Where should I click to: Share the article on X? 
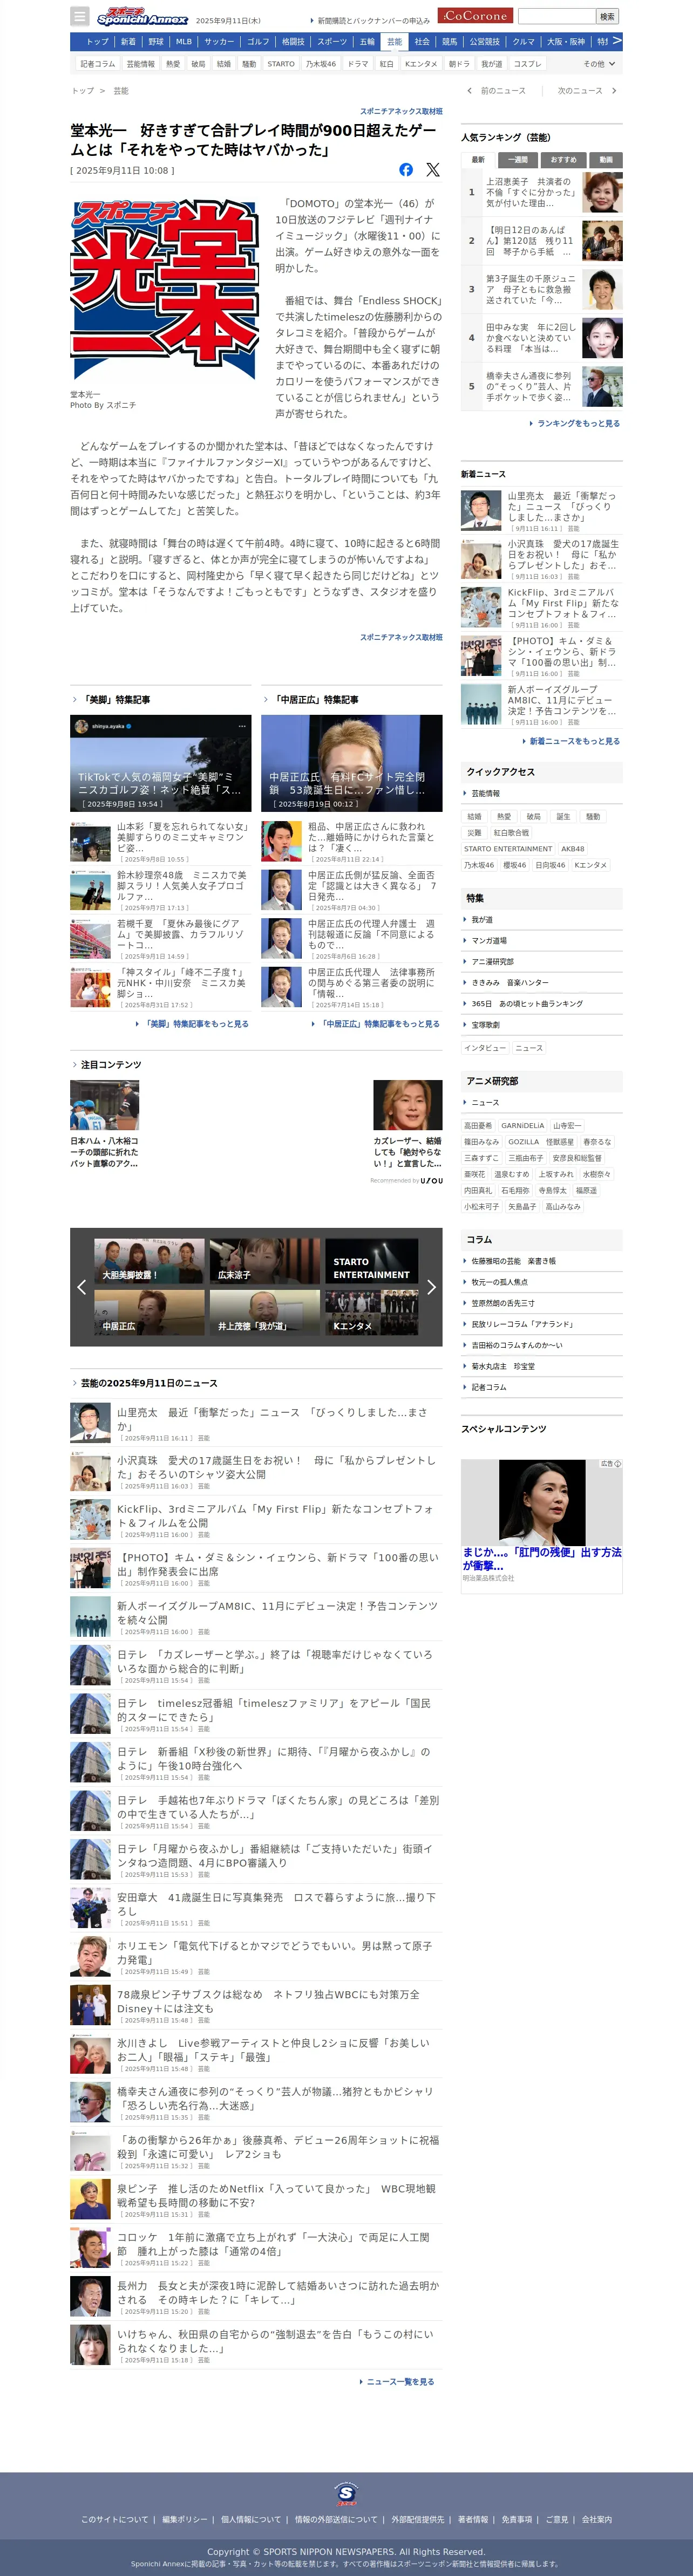[x=433, y=170]
